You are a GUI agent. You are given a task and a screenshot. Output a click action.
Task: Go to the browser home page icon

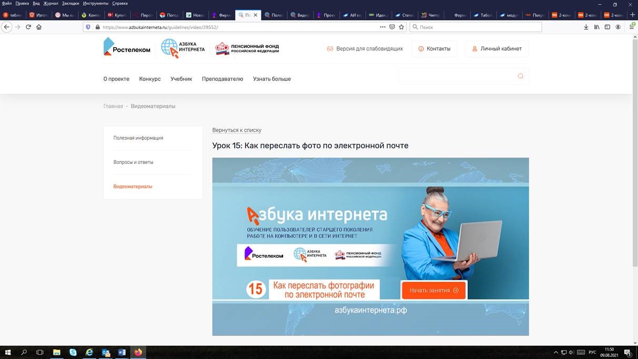[x=38, y=27]
